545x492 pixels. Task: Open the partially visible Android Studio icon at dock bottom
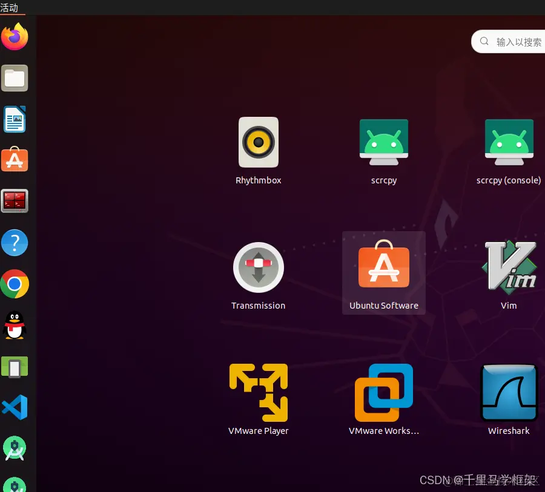click(15, 485)
